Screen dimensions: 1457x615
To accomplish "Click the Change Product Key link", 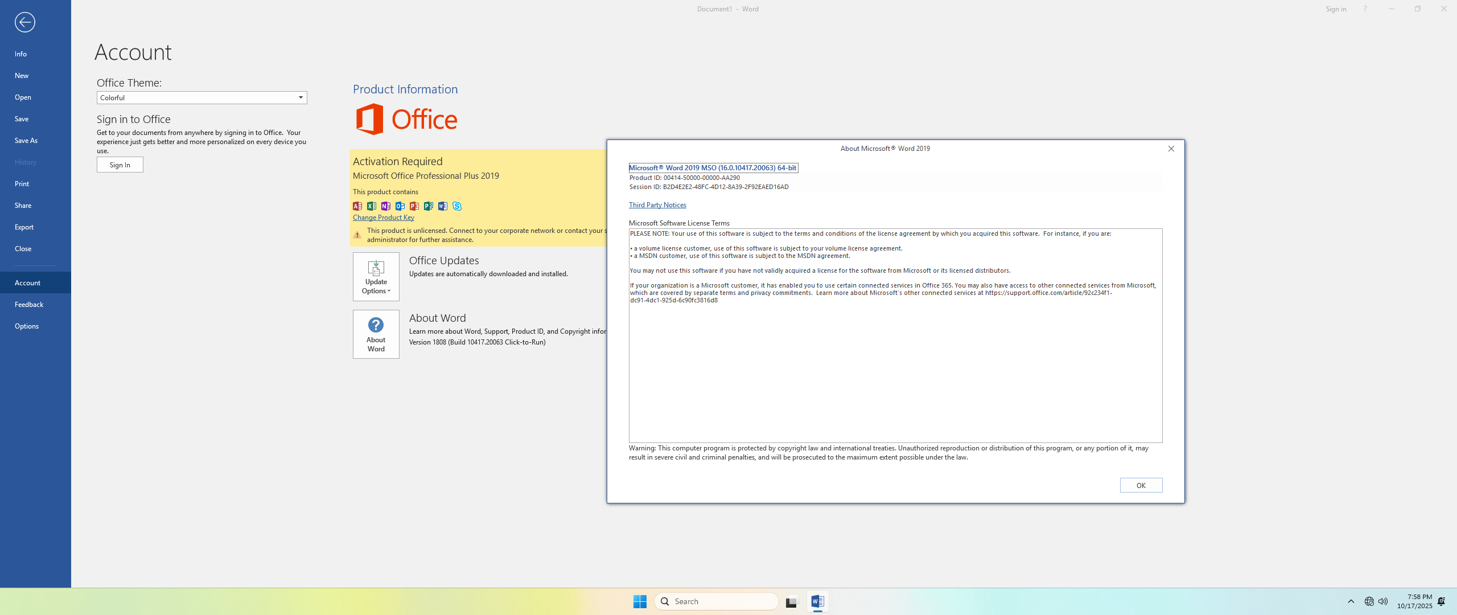I will pyautogui.click(x=383, y=218).
